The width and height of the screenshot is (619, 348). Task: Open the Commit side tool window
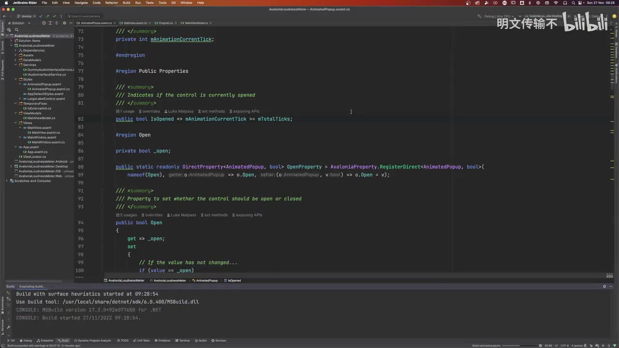(2, 46)
